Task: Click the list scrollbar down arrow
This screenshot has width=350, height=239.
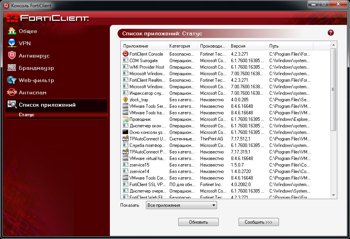Action: 333,195
